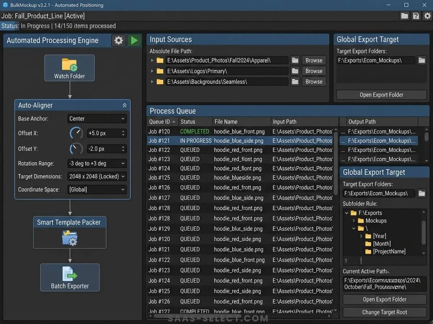433x324 pixels.
Task: Click folder icon beside top Target Export Folders field
Action: (x=421, y=60)
